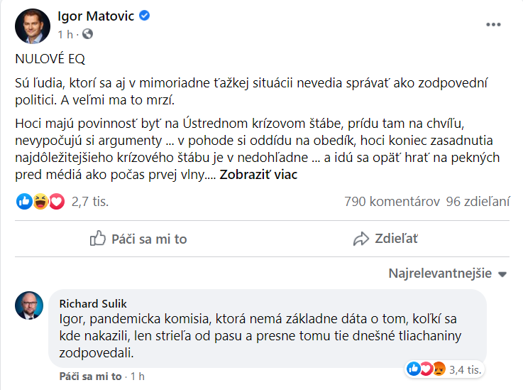This screenshot has height=390, width=523.
Task: Open the post options three-dot menu
Action: tap(493, 24)
